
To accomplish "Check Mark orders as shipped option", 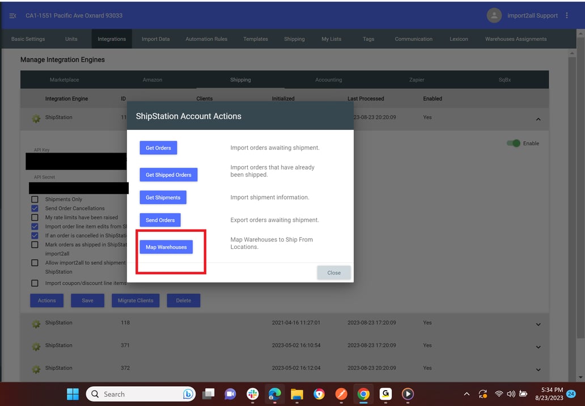I will click(x=35, y=245).
